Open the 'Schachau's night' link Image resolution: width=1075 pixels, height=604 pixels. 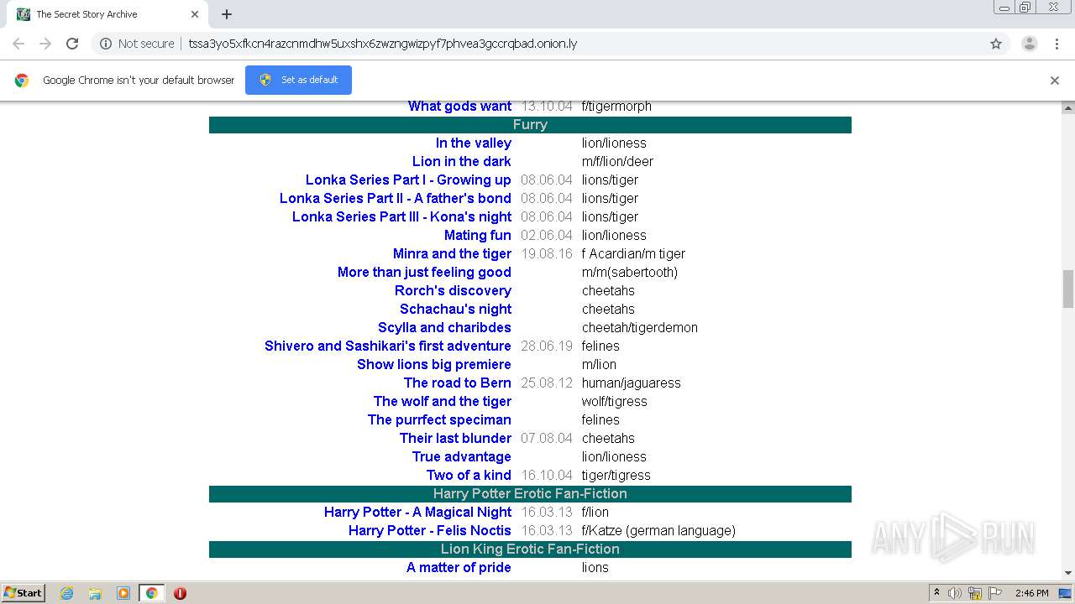tap(455, 309)
